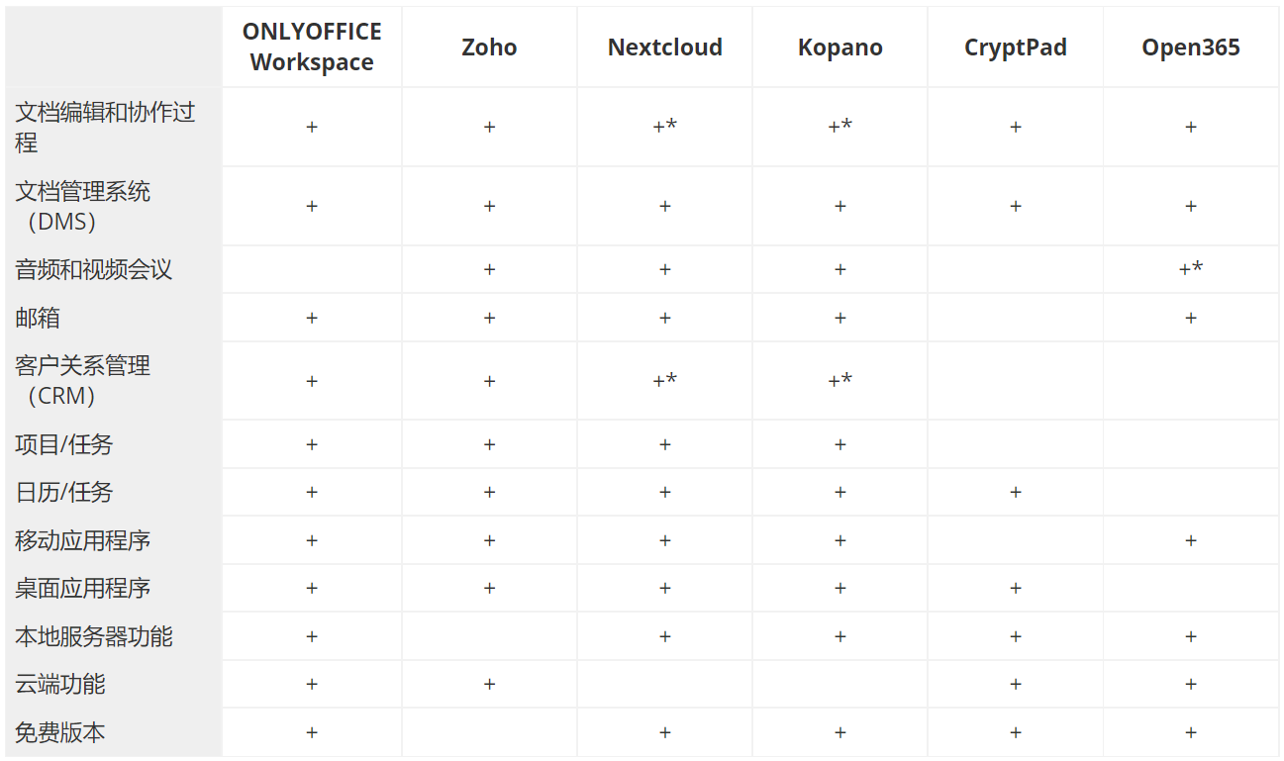The image size is (1284, 761).
Task: Select the Zoho column header
Action: 489,48
